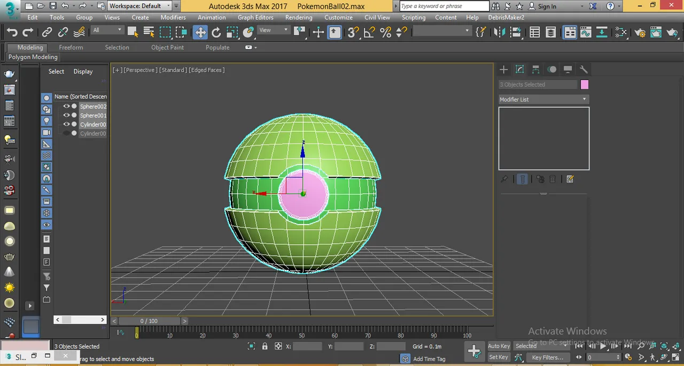Image resolution: width=684 pixels, height=366 pixels.
Task: Toggle Angle Snap
Action: (369, 33)
